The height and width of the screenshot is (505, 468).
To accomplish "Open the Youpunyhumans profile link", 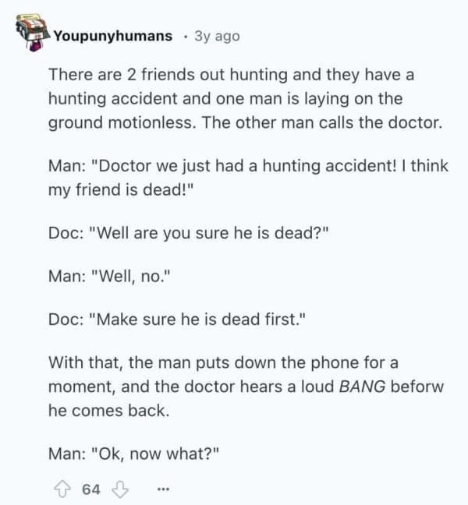I will pyautogui.click(x=113, y=36).
